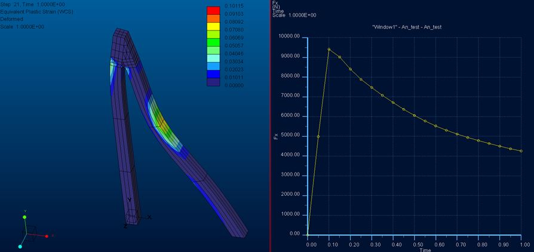Click the orange swatch in the strain legend
This screenshot has height=252, width=534.
[213, 19]
